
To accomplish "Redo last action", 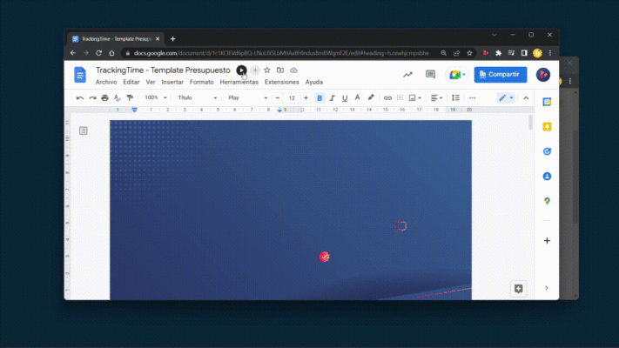I will coord(92,97).
